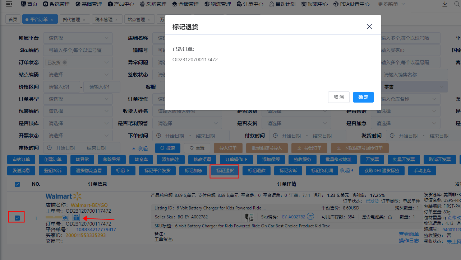Image resolution: width=461 pixels, height=260 pixels.
Task: Open the 订单操作 dropdown in the toolbar
Action: point(236,159)
